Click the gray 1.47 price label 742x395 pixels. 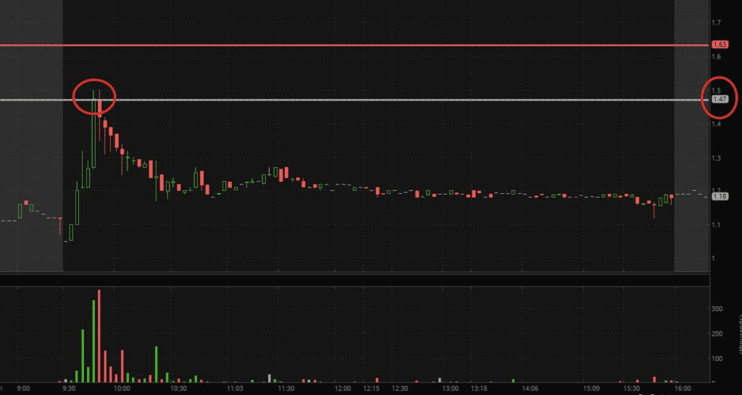(720, 99)
